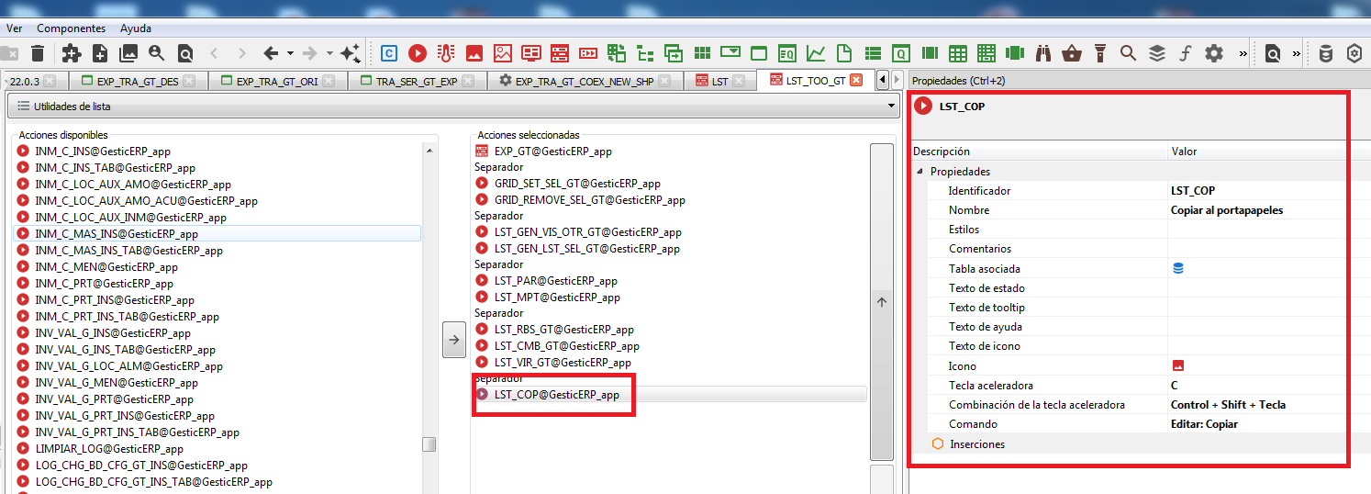
Task: Click the Identificador value LST_COP
Action: (x=1193, y=191)
